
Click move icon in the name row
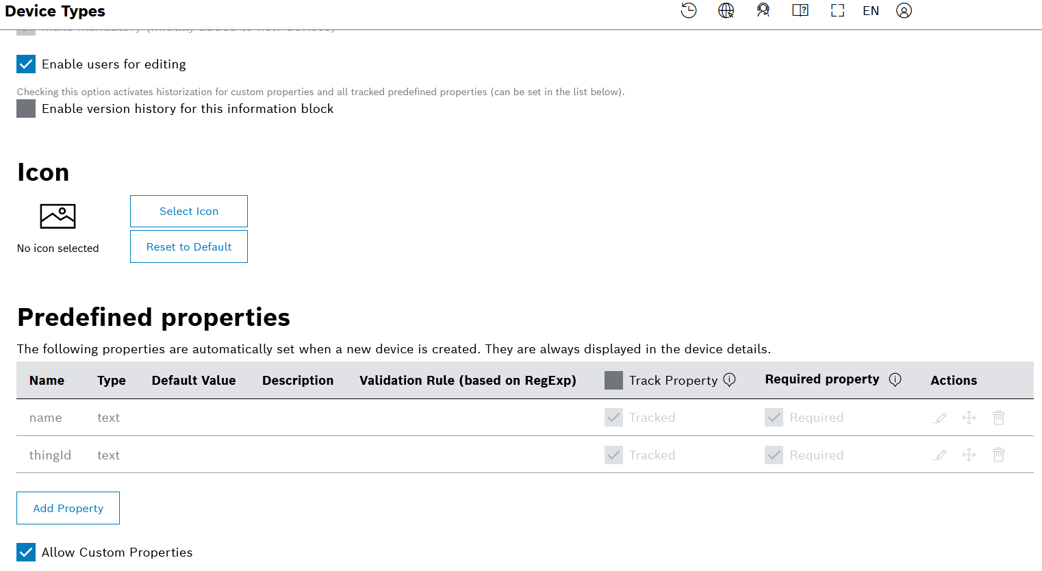[969, 418]
